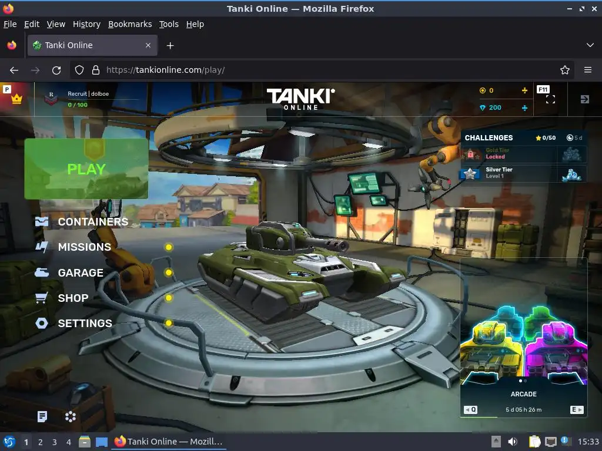This screenshot has width=602, height=451.
Task: Reload the page in Firefox
Action: pyautogui.click(x=56, y=70)
